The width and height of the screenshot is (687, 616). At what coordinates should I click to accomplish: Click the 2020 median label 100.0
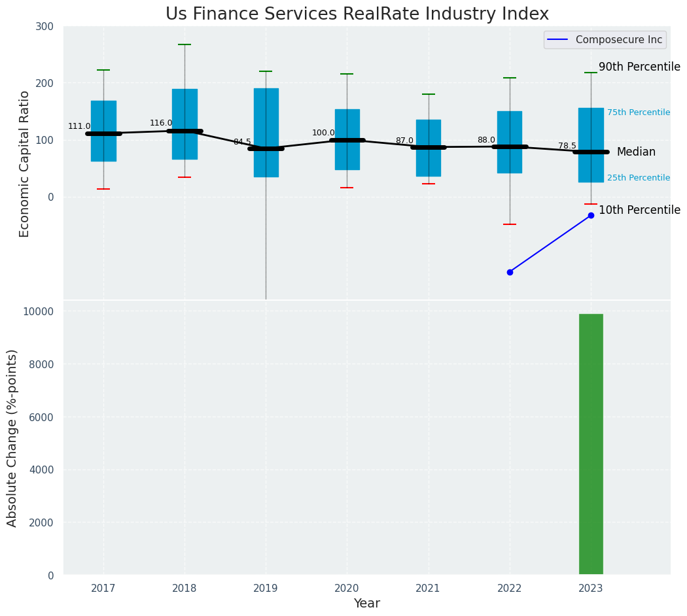[323, 133]
